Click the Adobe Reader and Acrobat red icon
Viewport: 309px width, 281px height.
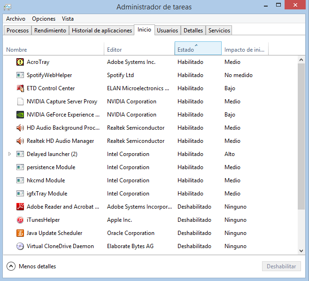20,207
